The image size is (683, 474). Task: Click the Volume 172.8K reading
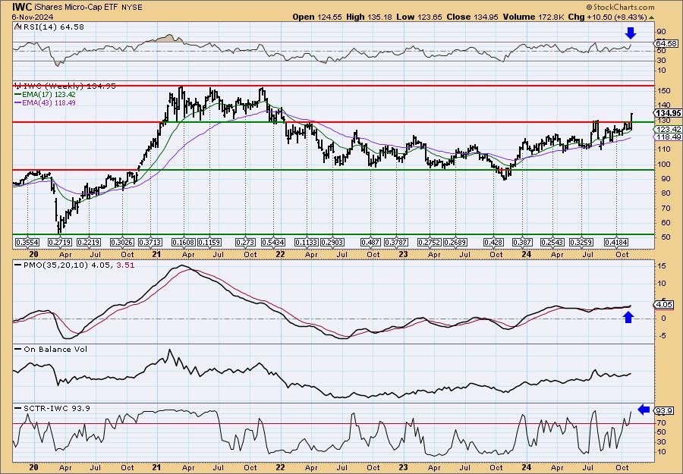[x=534, y=17]
